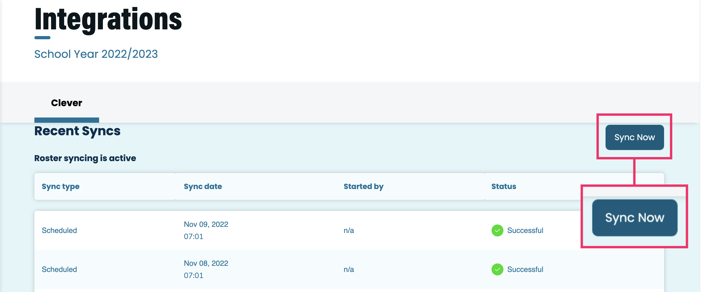Click the School Year 2022/2023 subtitle
This screenshot has width=702, height=292.
pyautogui.click(x=96, y=54)
